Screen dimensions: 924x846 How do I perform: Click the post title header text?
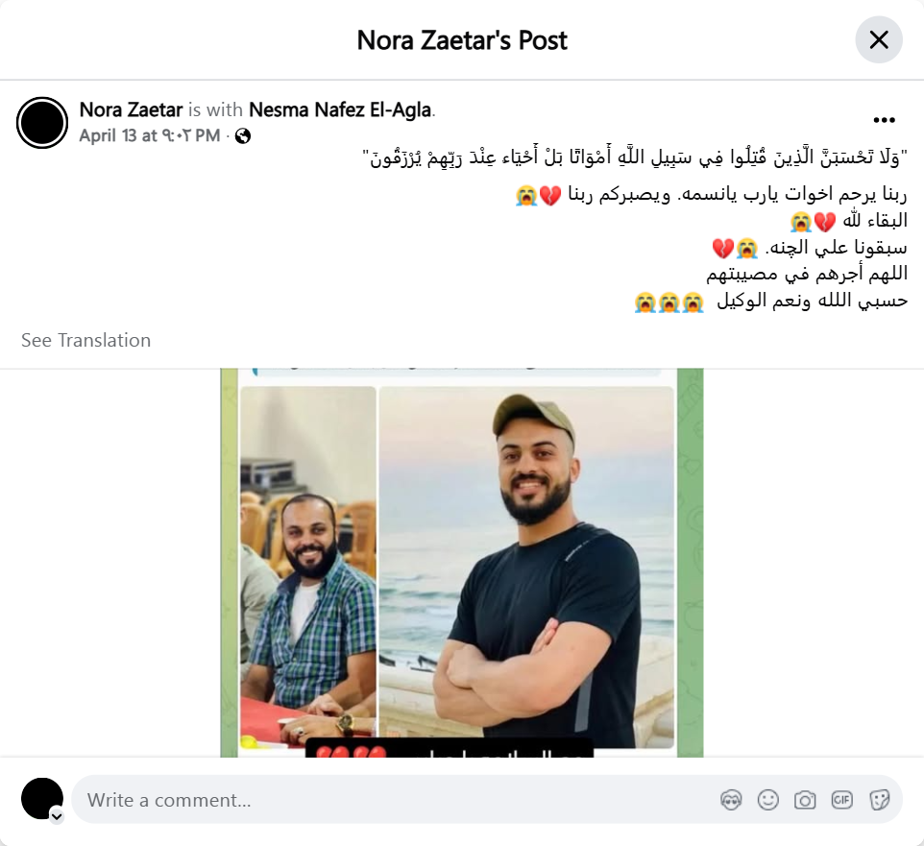click(x=462, y=40)
